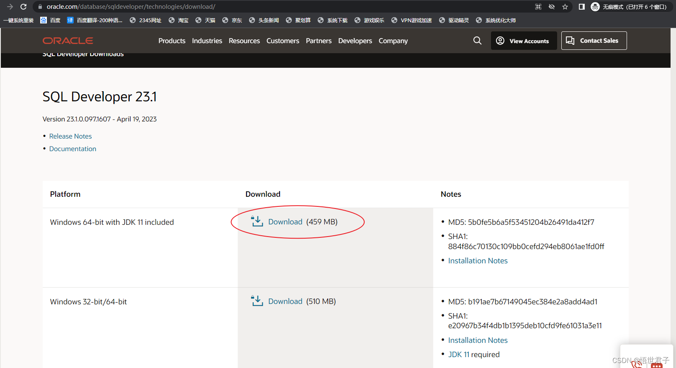This screenshot has width=676, height=368.
Task: Open the Products menu
Action: click(x=172, y=41)
